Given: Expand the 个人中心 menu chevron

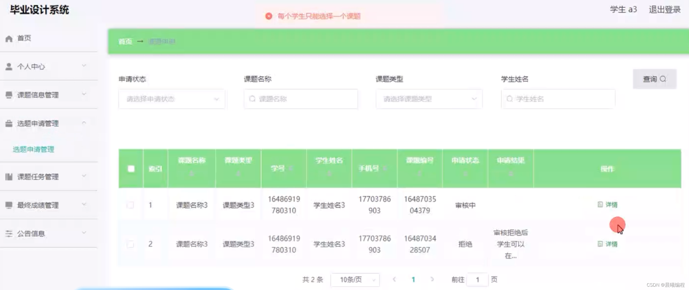Looking at the screenshot, I should point(84,65).
